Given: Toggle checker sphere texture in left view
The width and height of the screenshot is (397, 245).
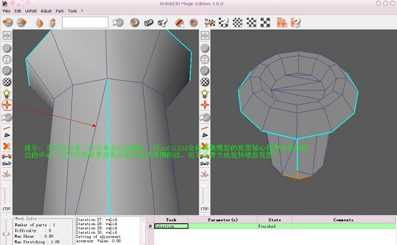Looking at the screenshot, I should pos(7,82).
